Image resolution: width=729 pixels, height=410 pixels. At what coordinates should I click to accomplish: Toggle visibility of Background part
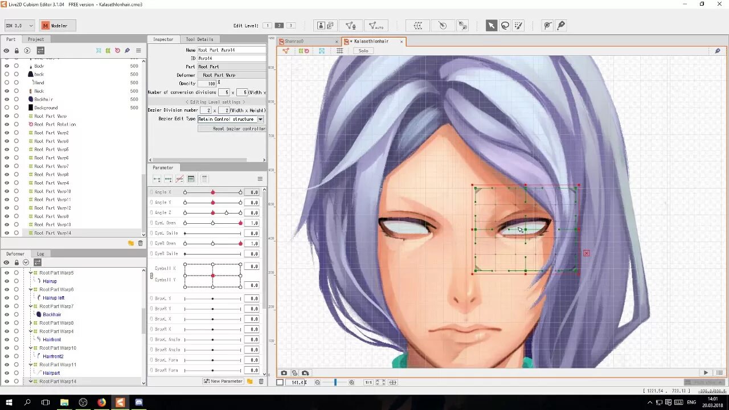coord(6,108)
